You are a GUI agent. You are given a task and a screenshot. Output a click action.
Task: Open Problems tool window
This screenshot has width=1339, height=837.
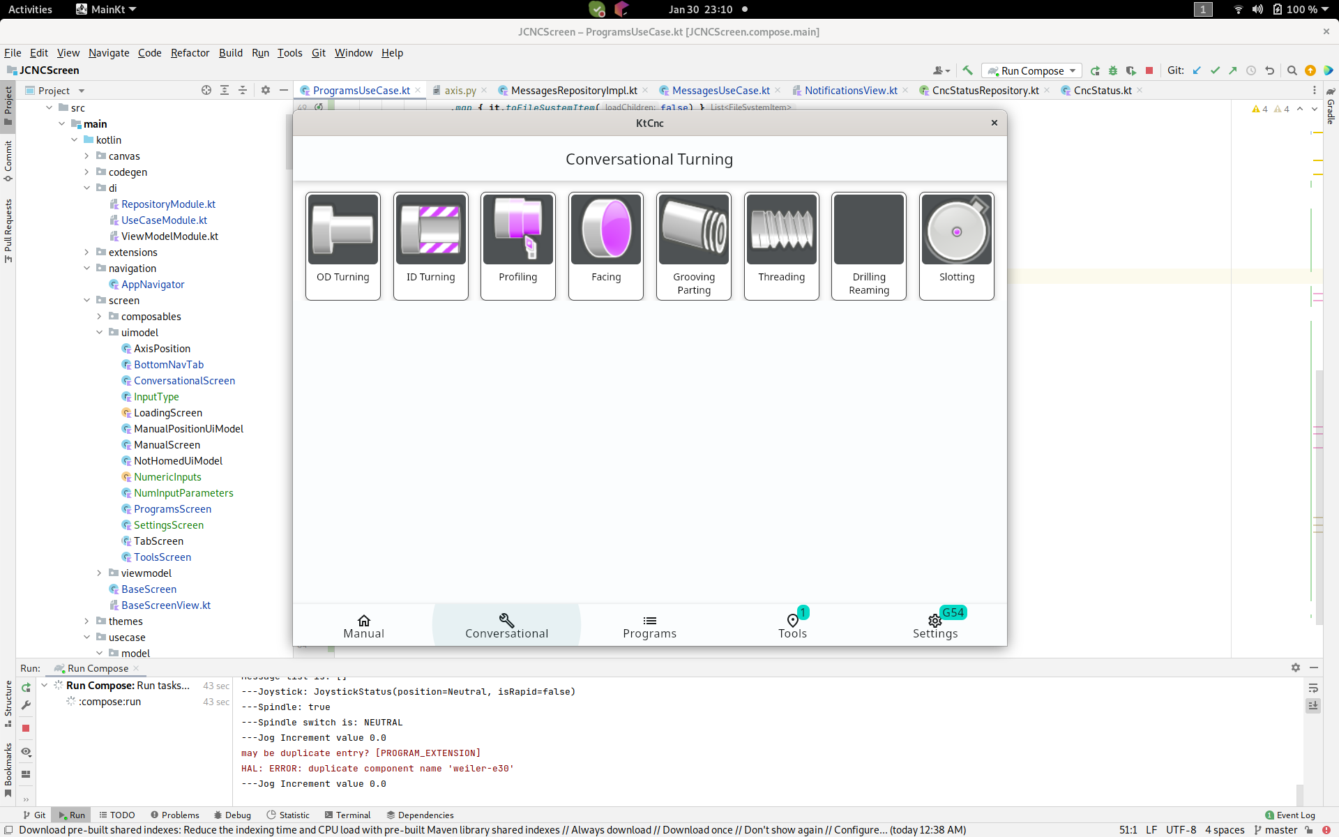tap(174, 815)
